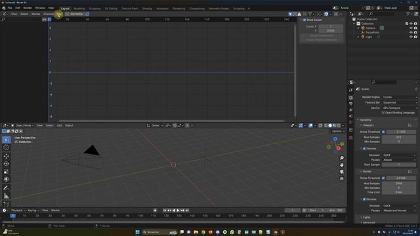The height and width of the screenshot is (236, 420).
Task: Open the texture properties tab icon
Action: pos(351,138)
